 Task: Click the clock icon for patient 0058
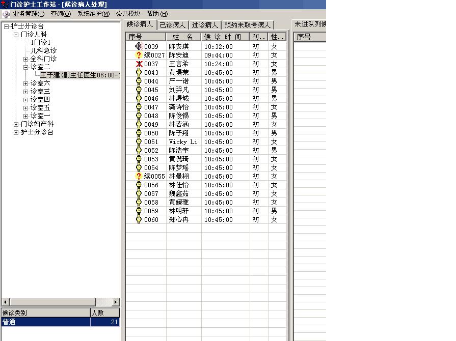[x=139, y=202]
